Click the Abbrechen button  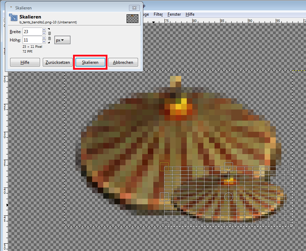coord(123,62)
